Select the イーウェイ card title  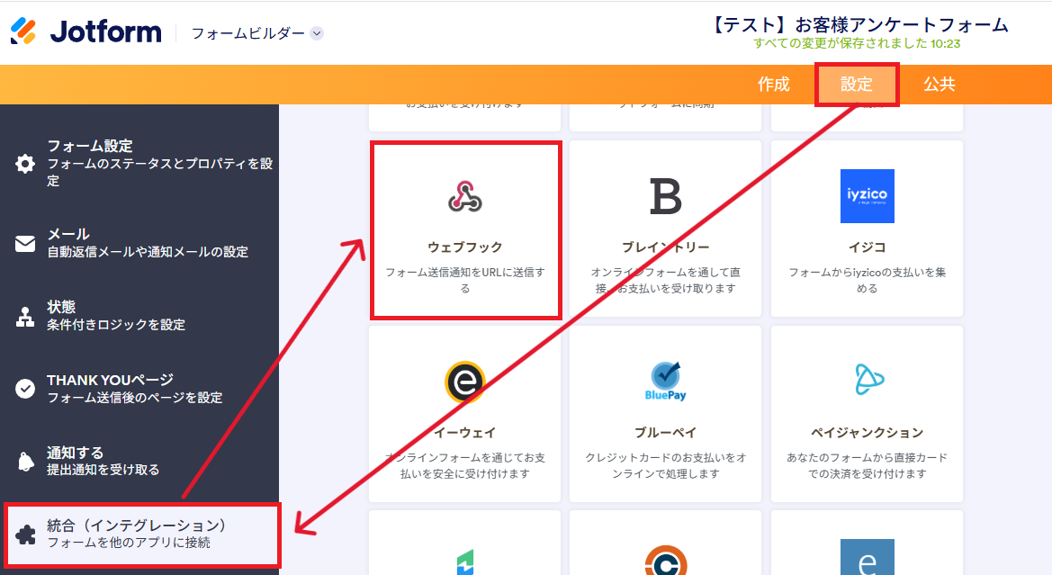click(465, 432)
